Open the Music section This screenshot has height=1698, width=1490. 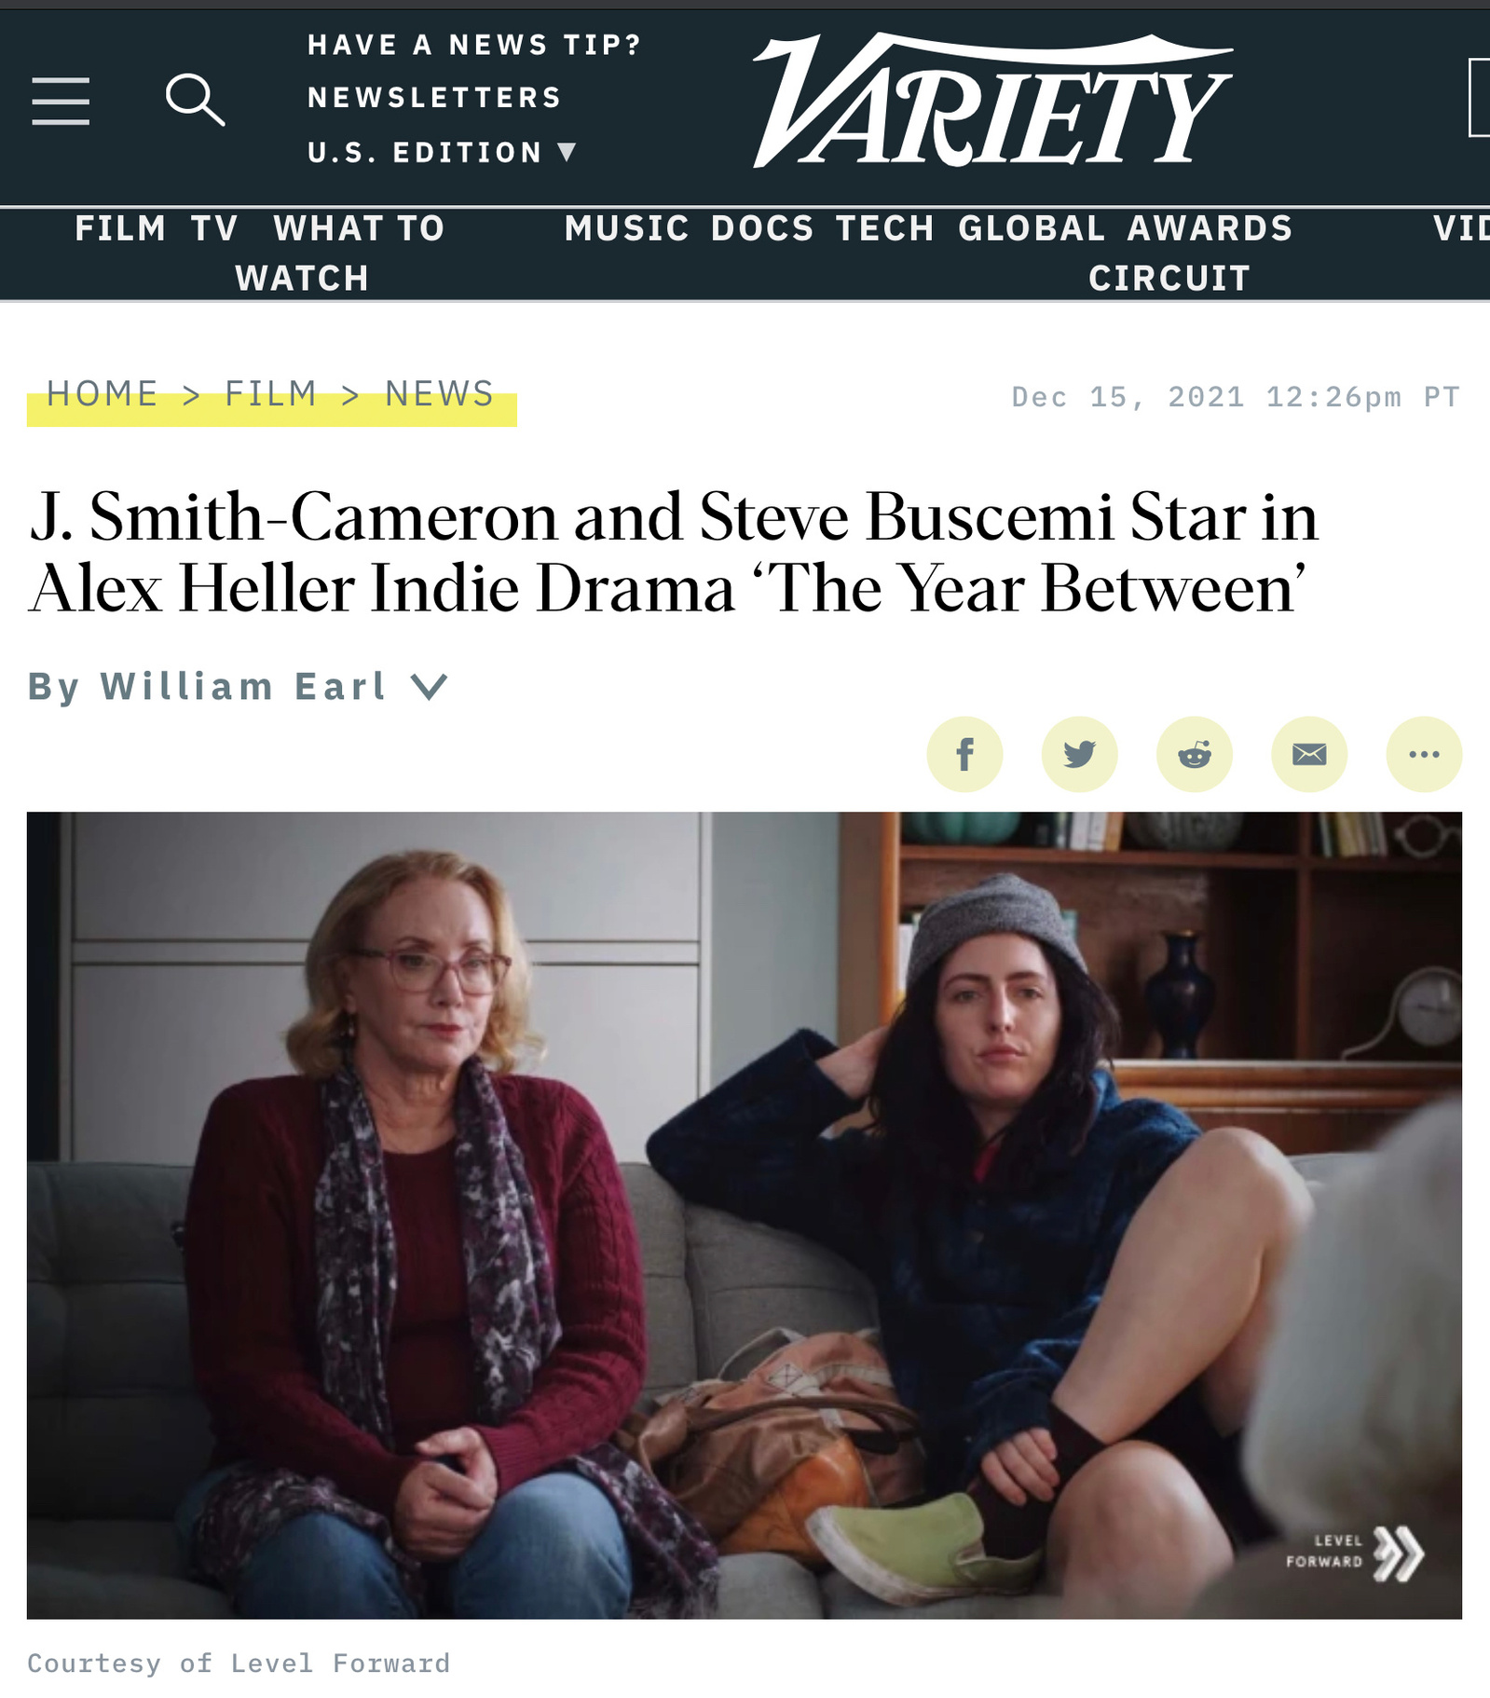click(x=627, y=228)
